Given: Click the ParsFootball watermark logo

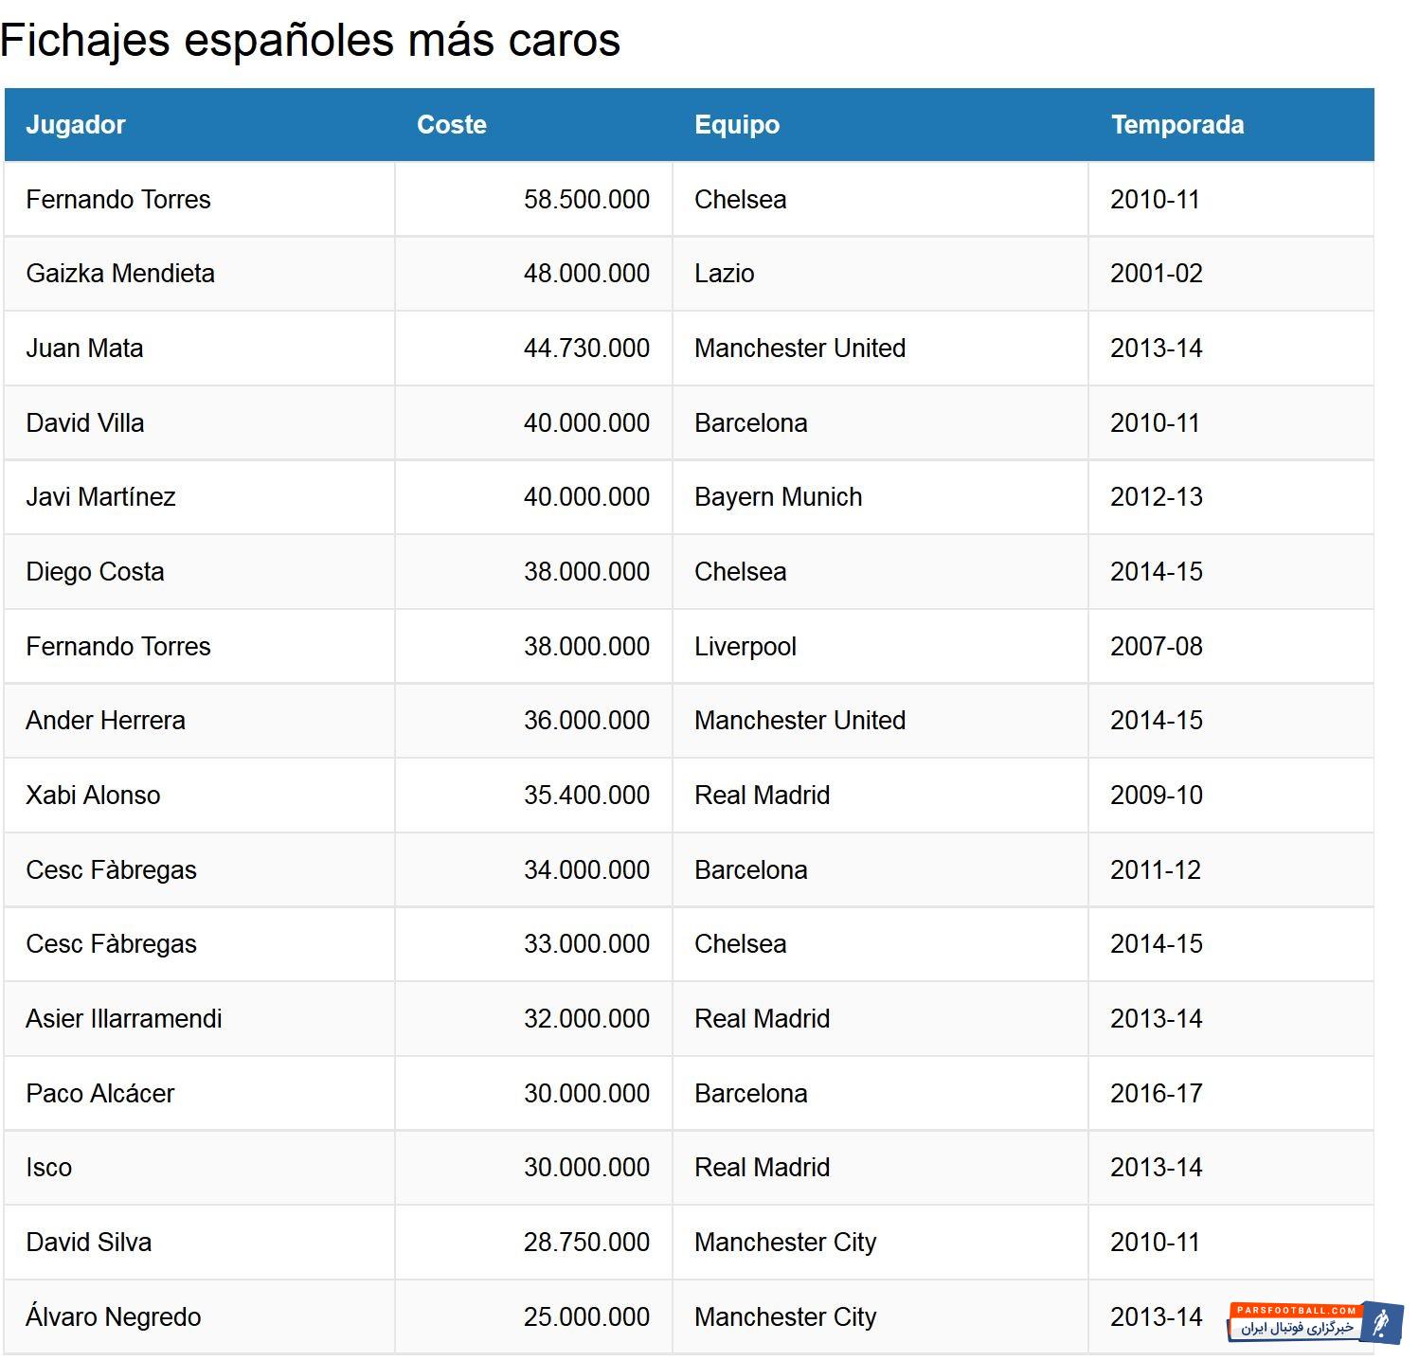Looking at the screenshot, I should coord(1315,1322).
